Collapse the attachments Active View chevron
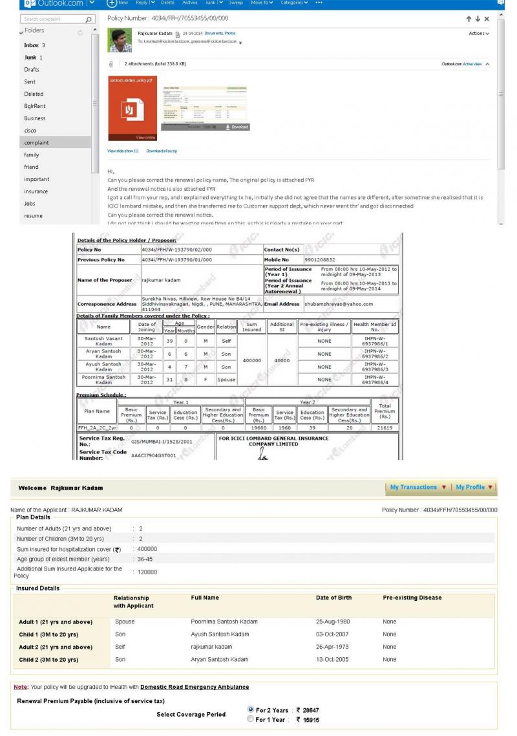This screenshot has height=736, width=517. (x=487, y=64)
